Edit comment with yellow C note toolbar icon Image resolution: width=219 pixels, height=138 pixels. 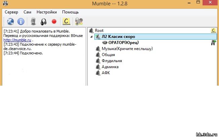[67, 21]
